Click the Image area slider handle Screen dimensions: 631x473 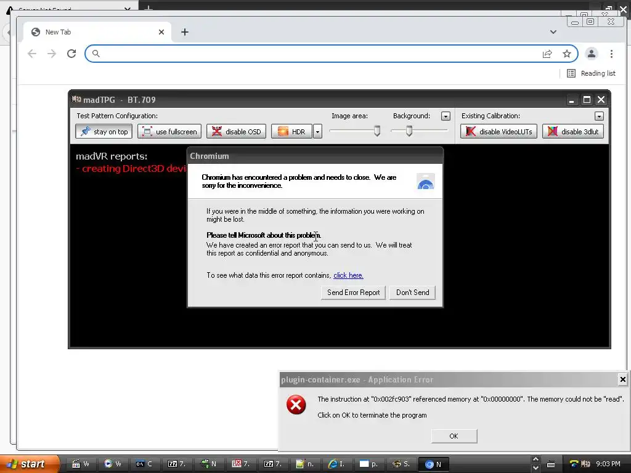coord(377,131)
